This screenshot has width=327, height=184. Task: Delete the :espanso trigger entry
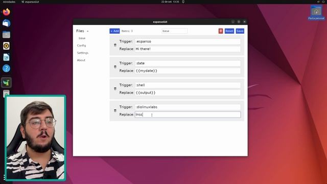point(115,45)
